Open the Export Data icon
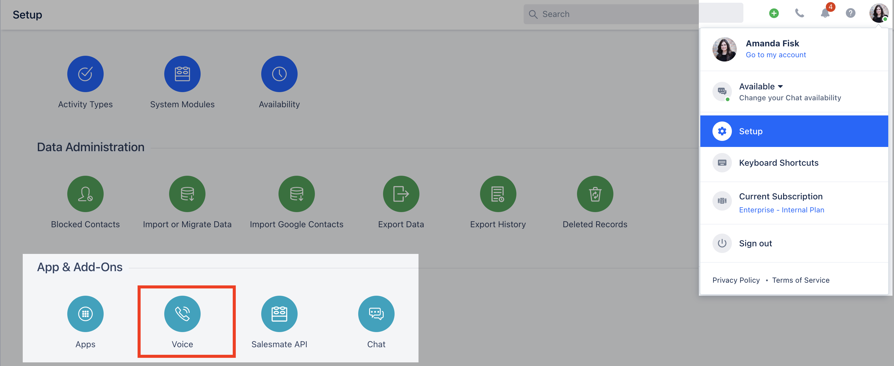894x366 pixels. 401,194
